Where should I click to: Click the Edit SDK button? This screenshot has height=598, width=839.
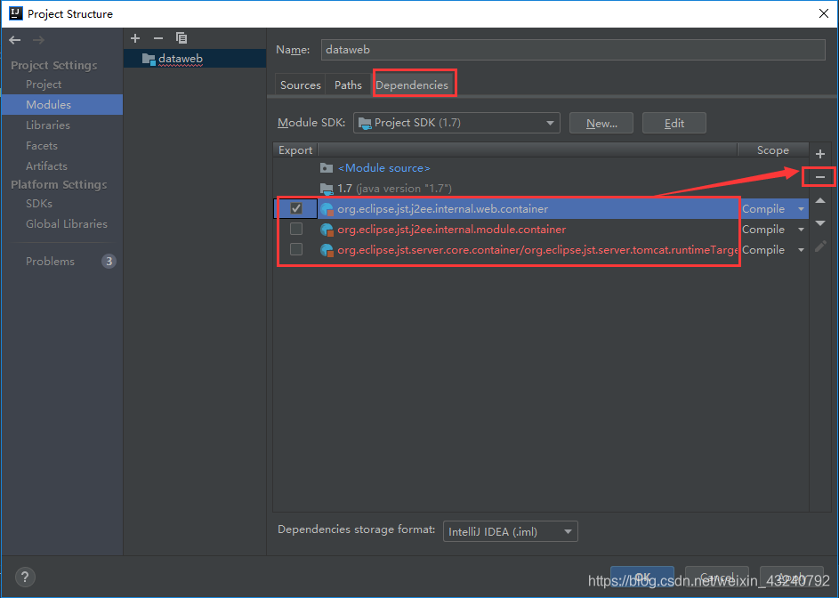[674, 123]
